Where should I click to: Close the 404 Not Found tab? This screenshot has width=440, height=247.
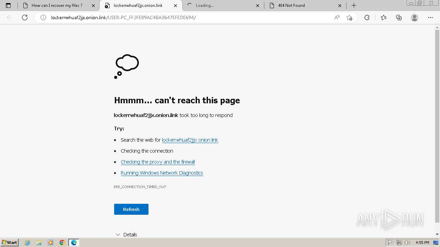(x=340, y=5)
